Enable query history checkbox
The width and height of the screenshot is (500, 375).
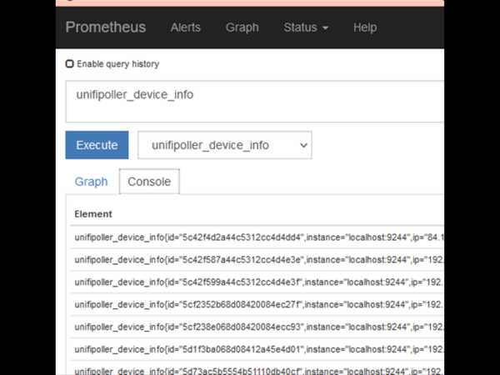(x=69, y=64)
